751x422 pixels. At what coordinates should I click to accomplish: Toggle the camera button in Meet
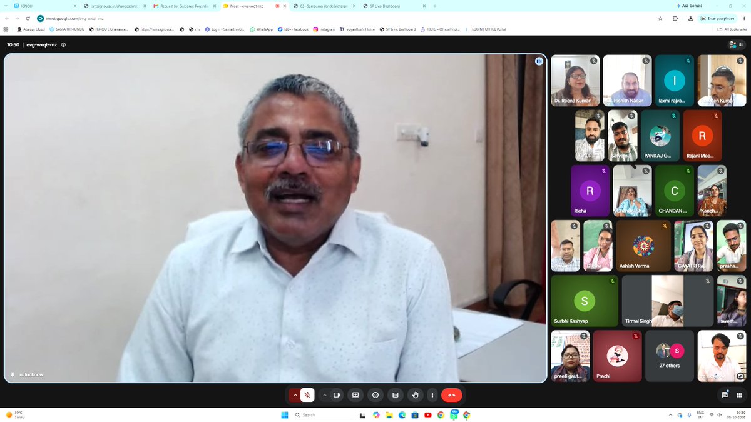337,395
